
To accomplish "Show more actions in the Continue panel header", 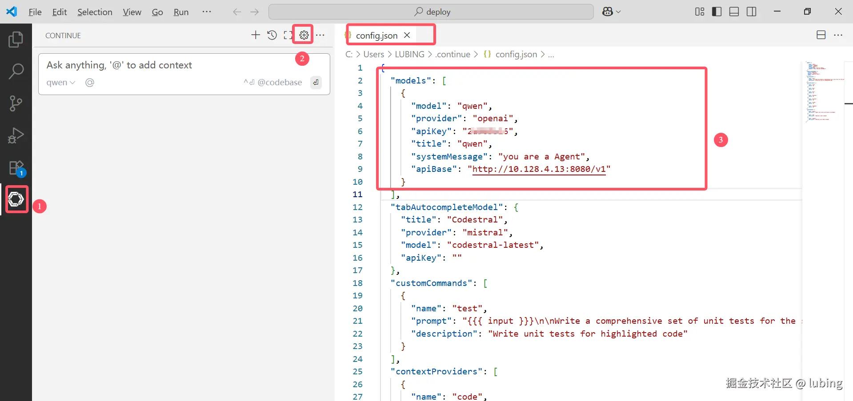I will [320, 35].
